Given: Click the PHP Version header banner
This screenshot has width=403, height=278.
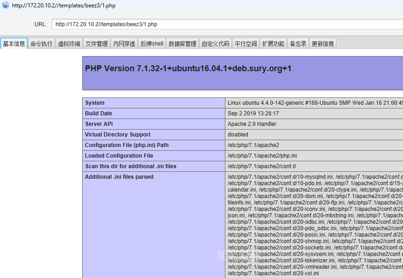Looking at the screenshot, I should 242,73.
